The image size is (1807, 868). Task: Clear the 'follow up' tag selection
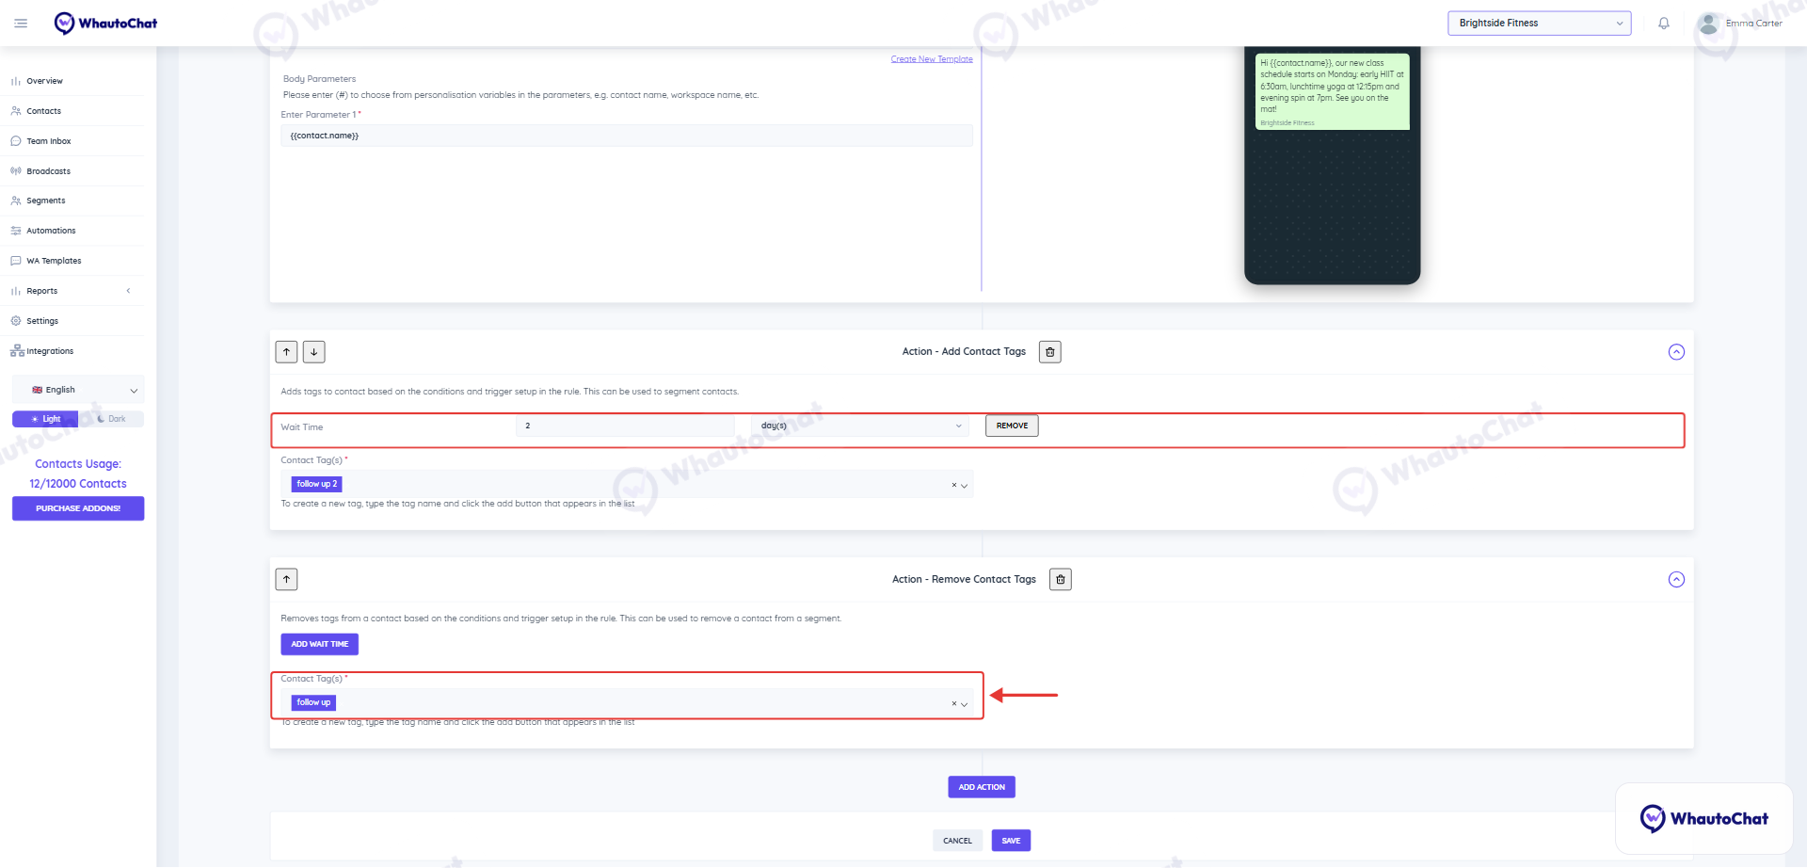click(953, 704)
